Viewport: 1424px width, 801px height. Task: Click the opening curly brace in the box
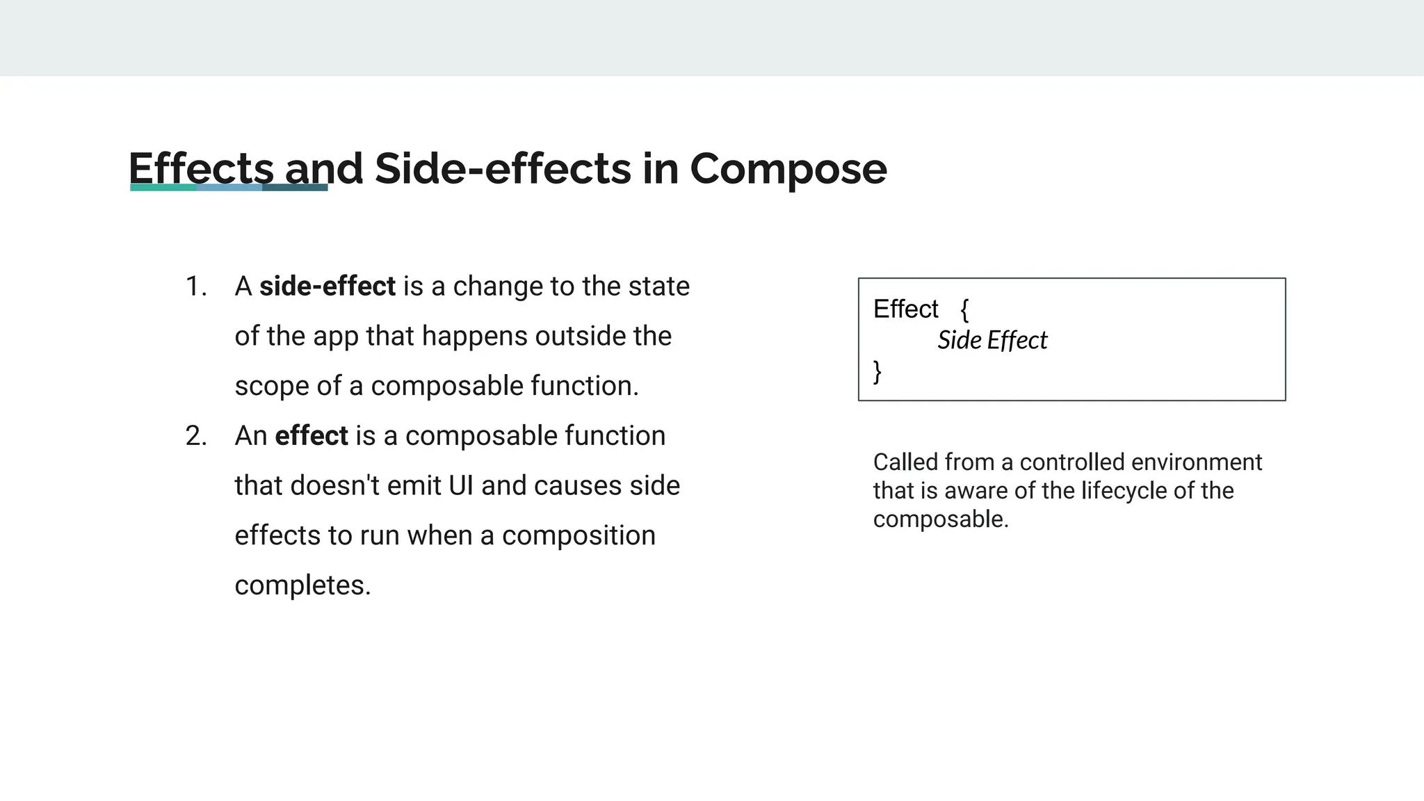pos(964,309)
